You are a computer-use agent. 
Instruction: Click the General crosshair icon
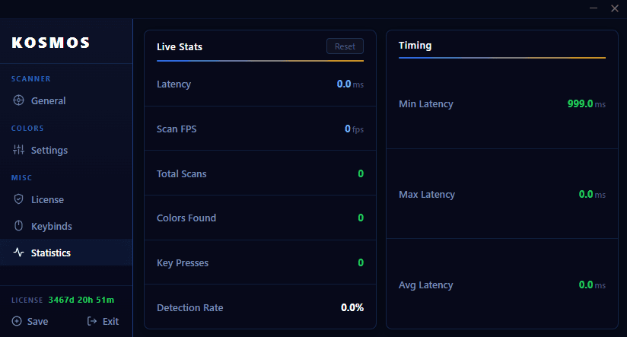pyautogui.click(x=19, y=100)
